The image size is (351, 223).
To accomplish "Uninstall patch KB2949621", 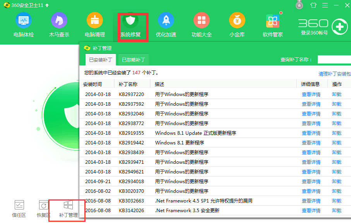I will (x=337, y=172).
